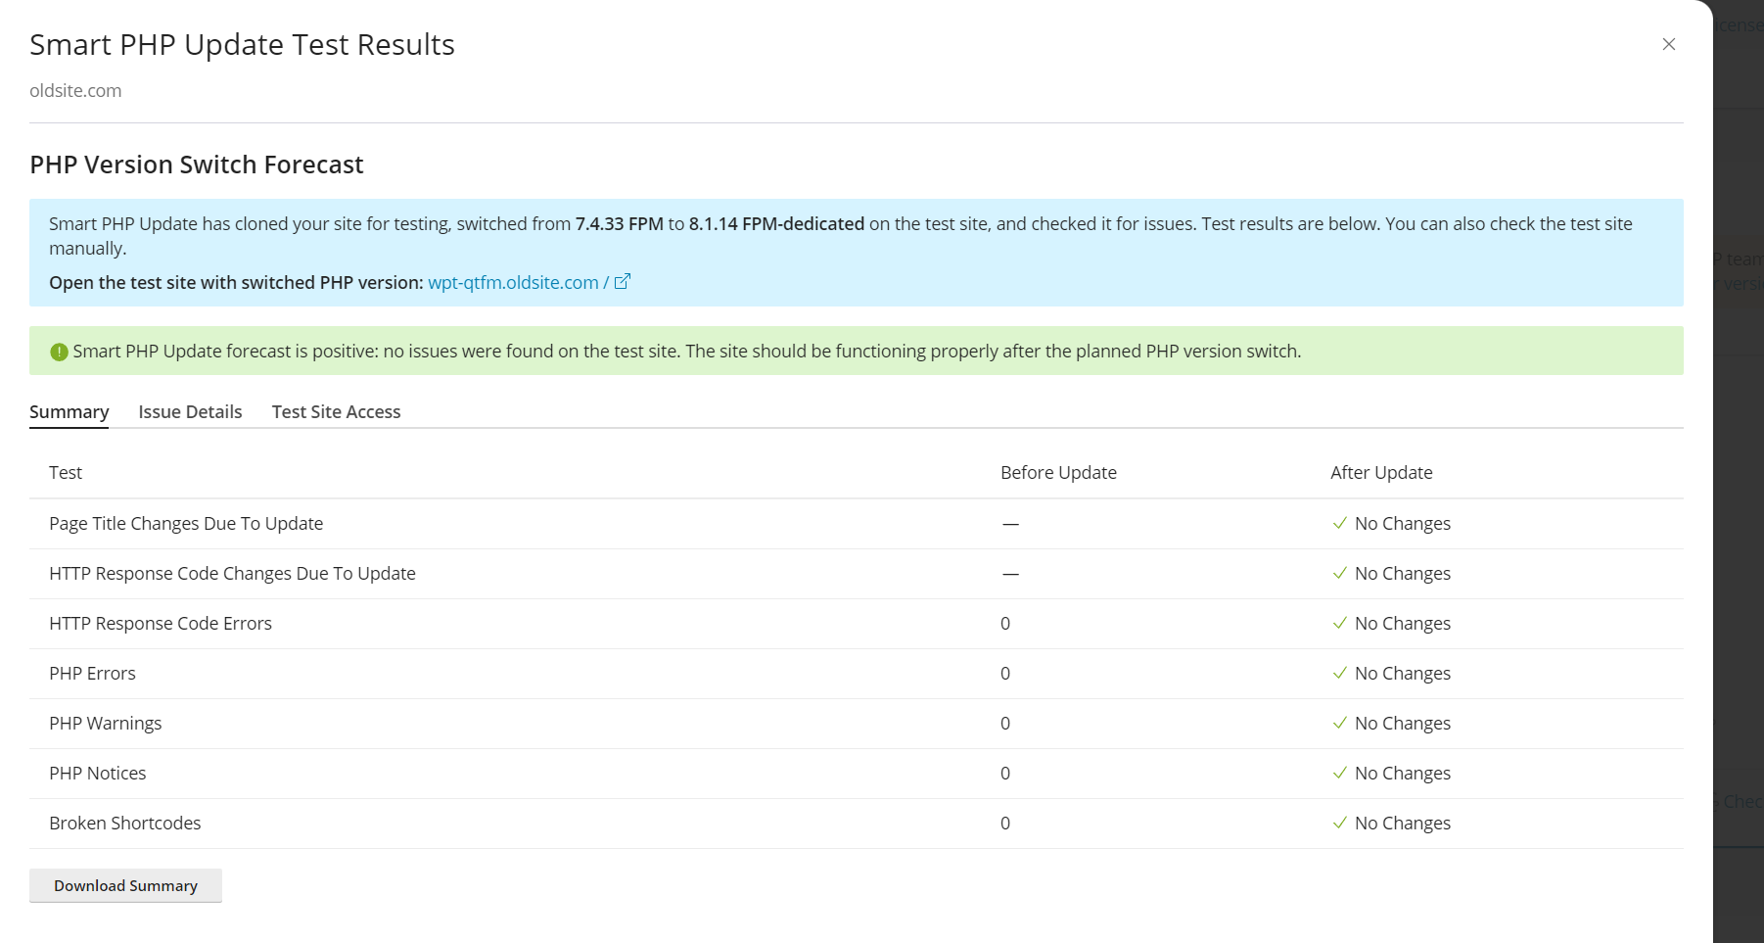Click the checkmark for HTTP Response Code Errors
This screenshot has width=1764, height=943.
(1339, 623)
